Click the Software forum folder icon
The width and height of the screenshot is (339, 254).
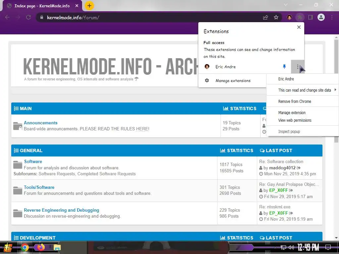click(x=18, y=165)
